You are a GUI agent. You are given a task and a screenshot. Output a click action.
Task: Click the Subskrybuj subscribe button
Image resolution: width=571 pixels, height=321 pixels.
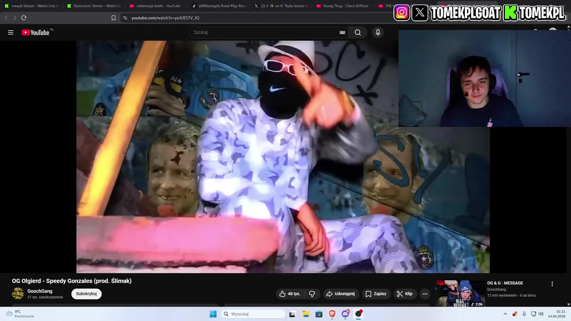click(87, 294)
